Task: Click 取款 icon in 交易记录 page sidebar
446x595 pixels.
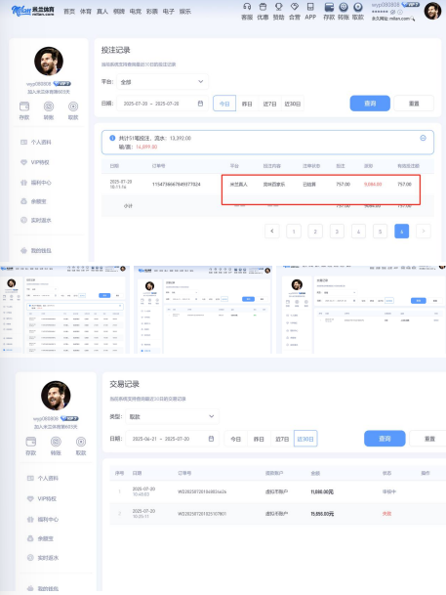Action: (x=81, y=442)
